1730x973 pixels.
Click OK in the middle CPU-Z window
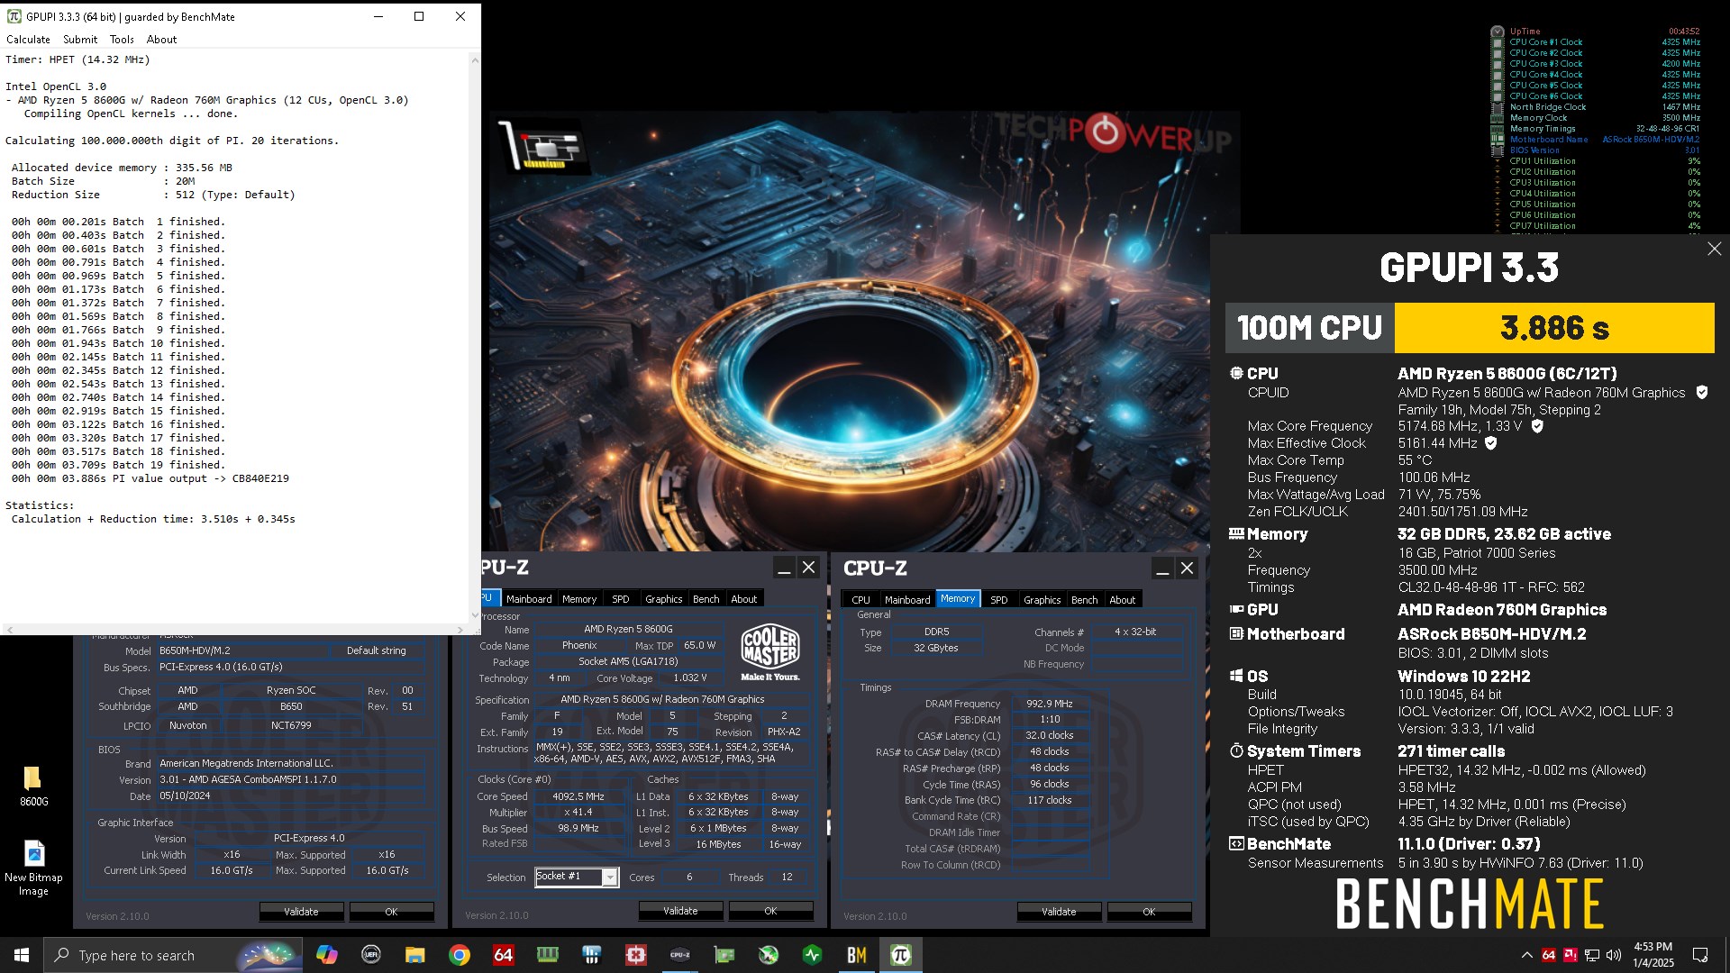pyautogui.click(x=770, y=911)
